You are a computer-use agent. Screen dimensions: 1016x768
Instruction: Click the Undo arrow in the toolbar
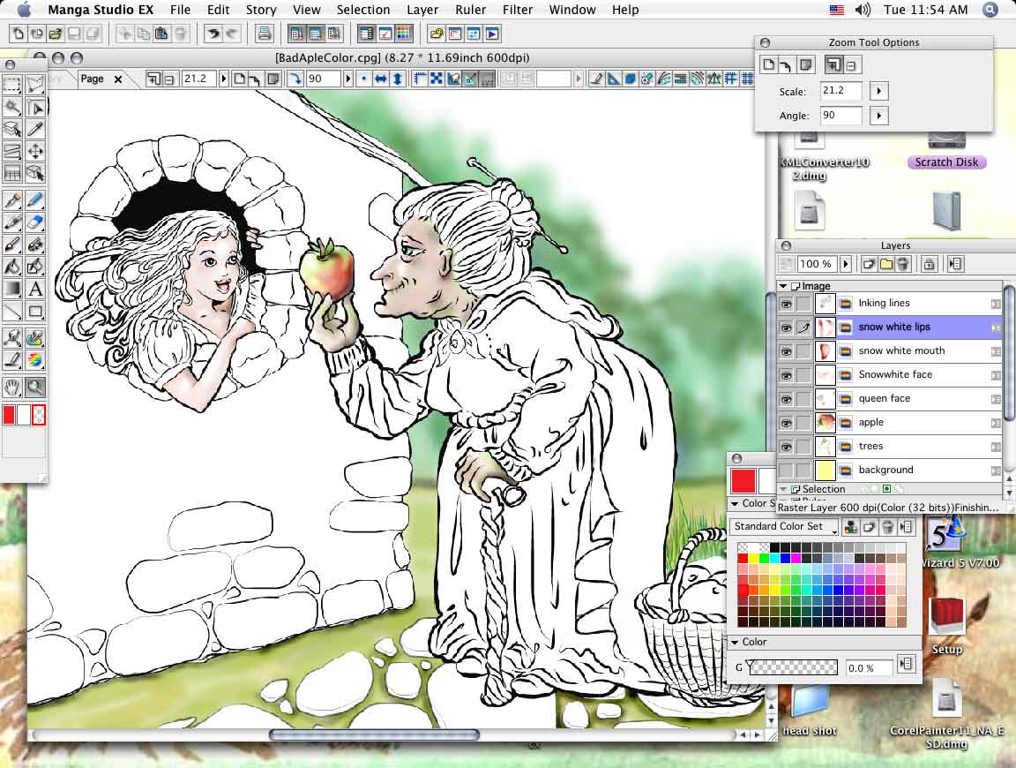(213, 34)
